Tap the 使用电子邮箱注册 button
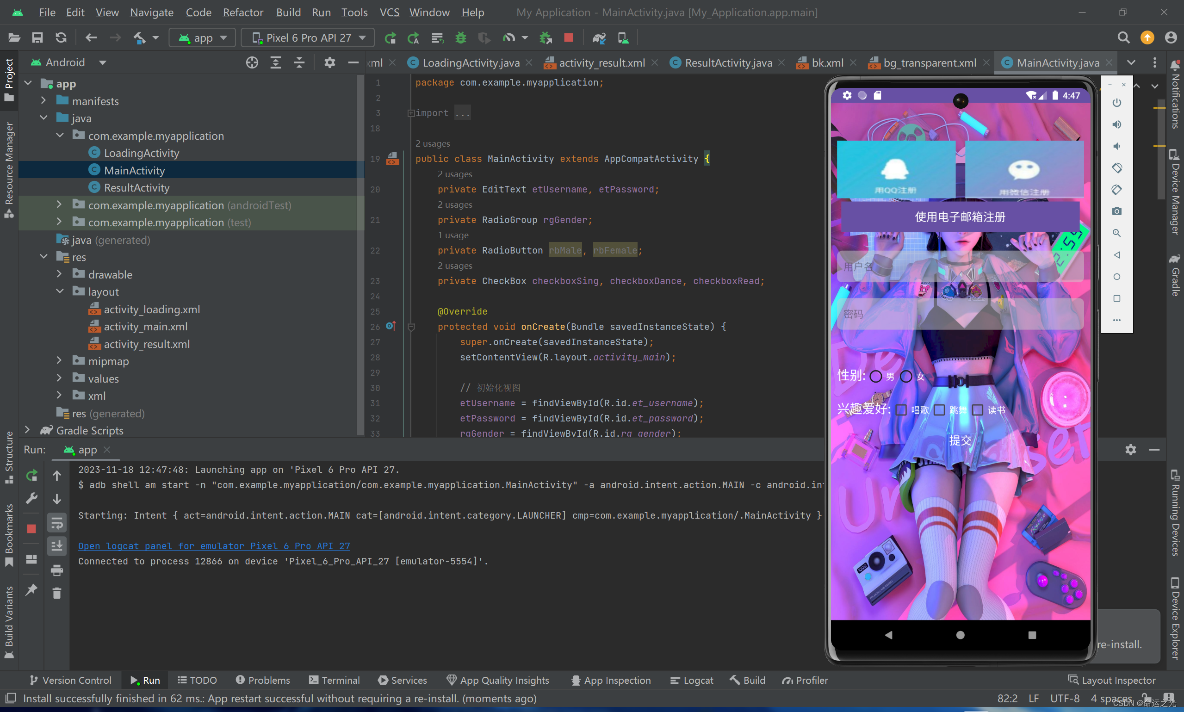 (960, 217)
